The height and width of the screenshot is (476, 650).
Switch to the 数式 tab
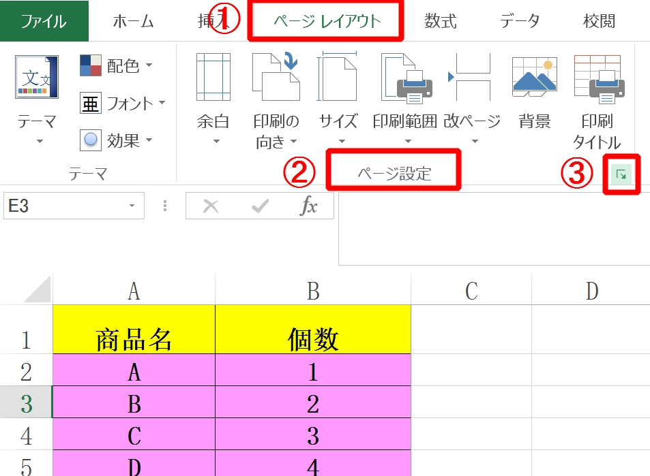tap(440, 21)
